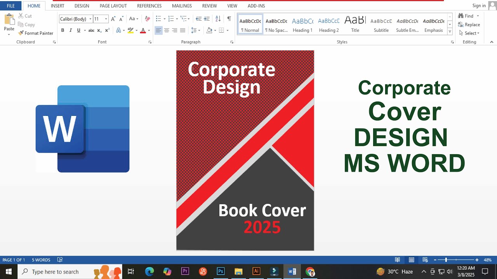Image resolution: width=497 pixels, height=279 pixels.
Task: Open the font color dropdown arrow
Action: [x=149, y=30]
